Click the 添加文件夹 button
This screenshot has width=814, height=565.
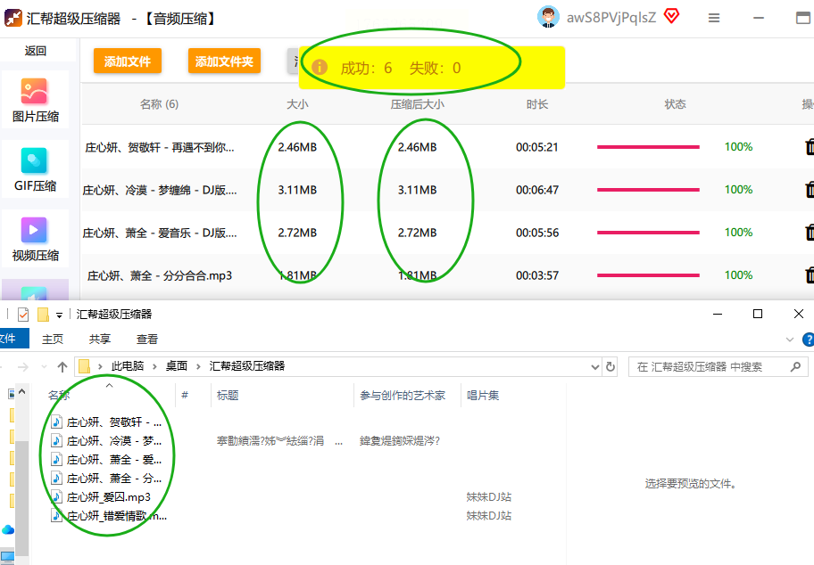[x=224, y=61]
